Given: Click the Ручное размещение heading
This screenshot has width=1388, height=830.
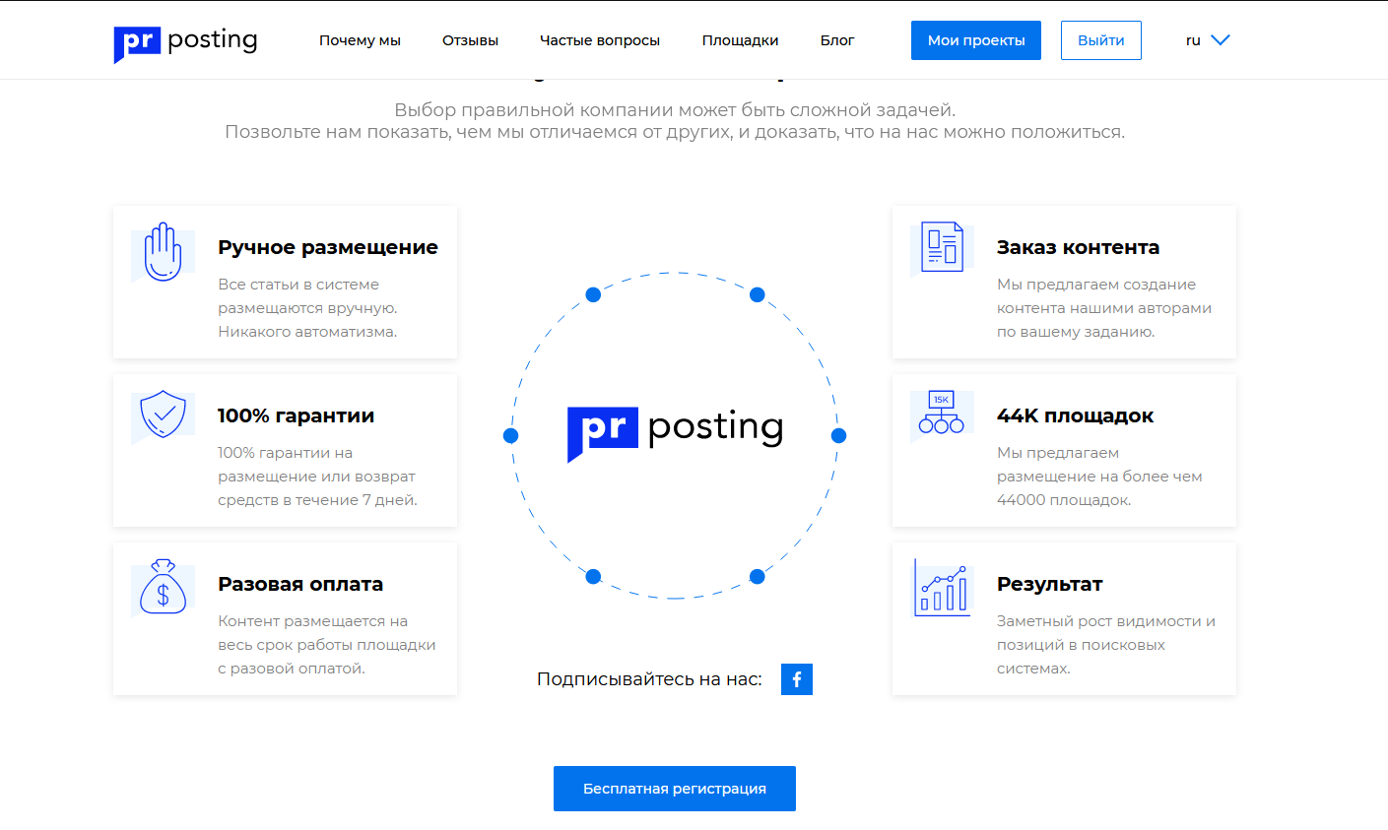Looking at the screenshot, I should [328, 247].
